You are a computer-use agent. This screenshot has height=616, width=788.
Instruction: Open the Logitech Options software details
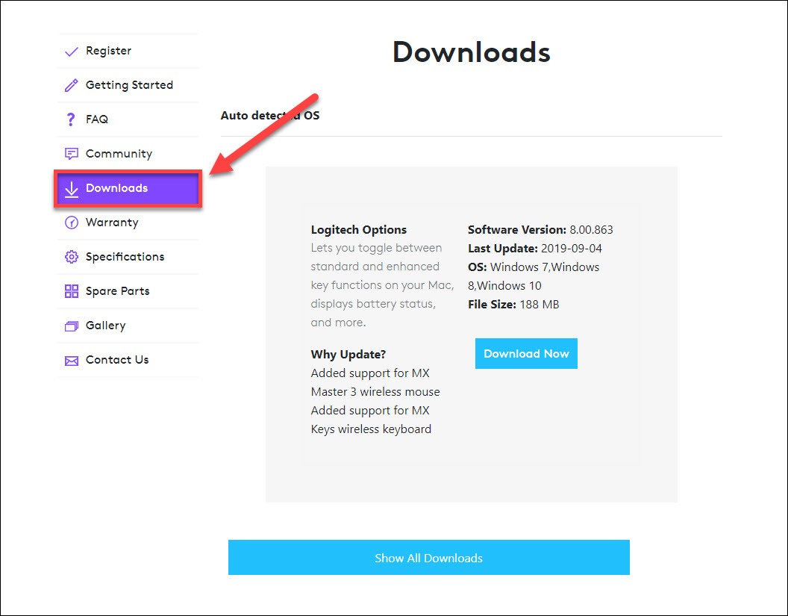point(358,229)
